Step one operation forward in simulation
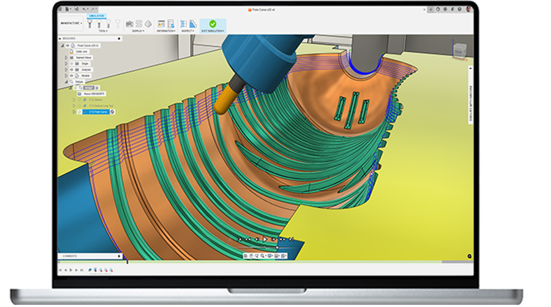551x307 pixels. [x=282, y=239]
